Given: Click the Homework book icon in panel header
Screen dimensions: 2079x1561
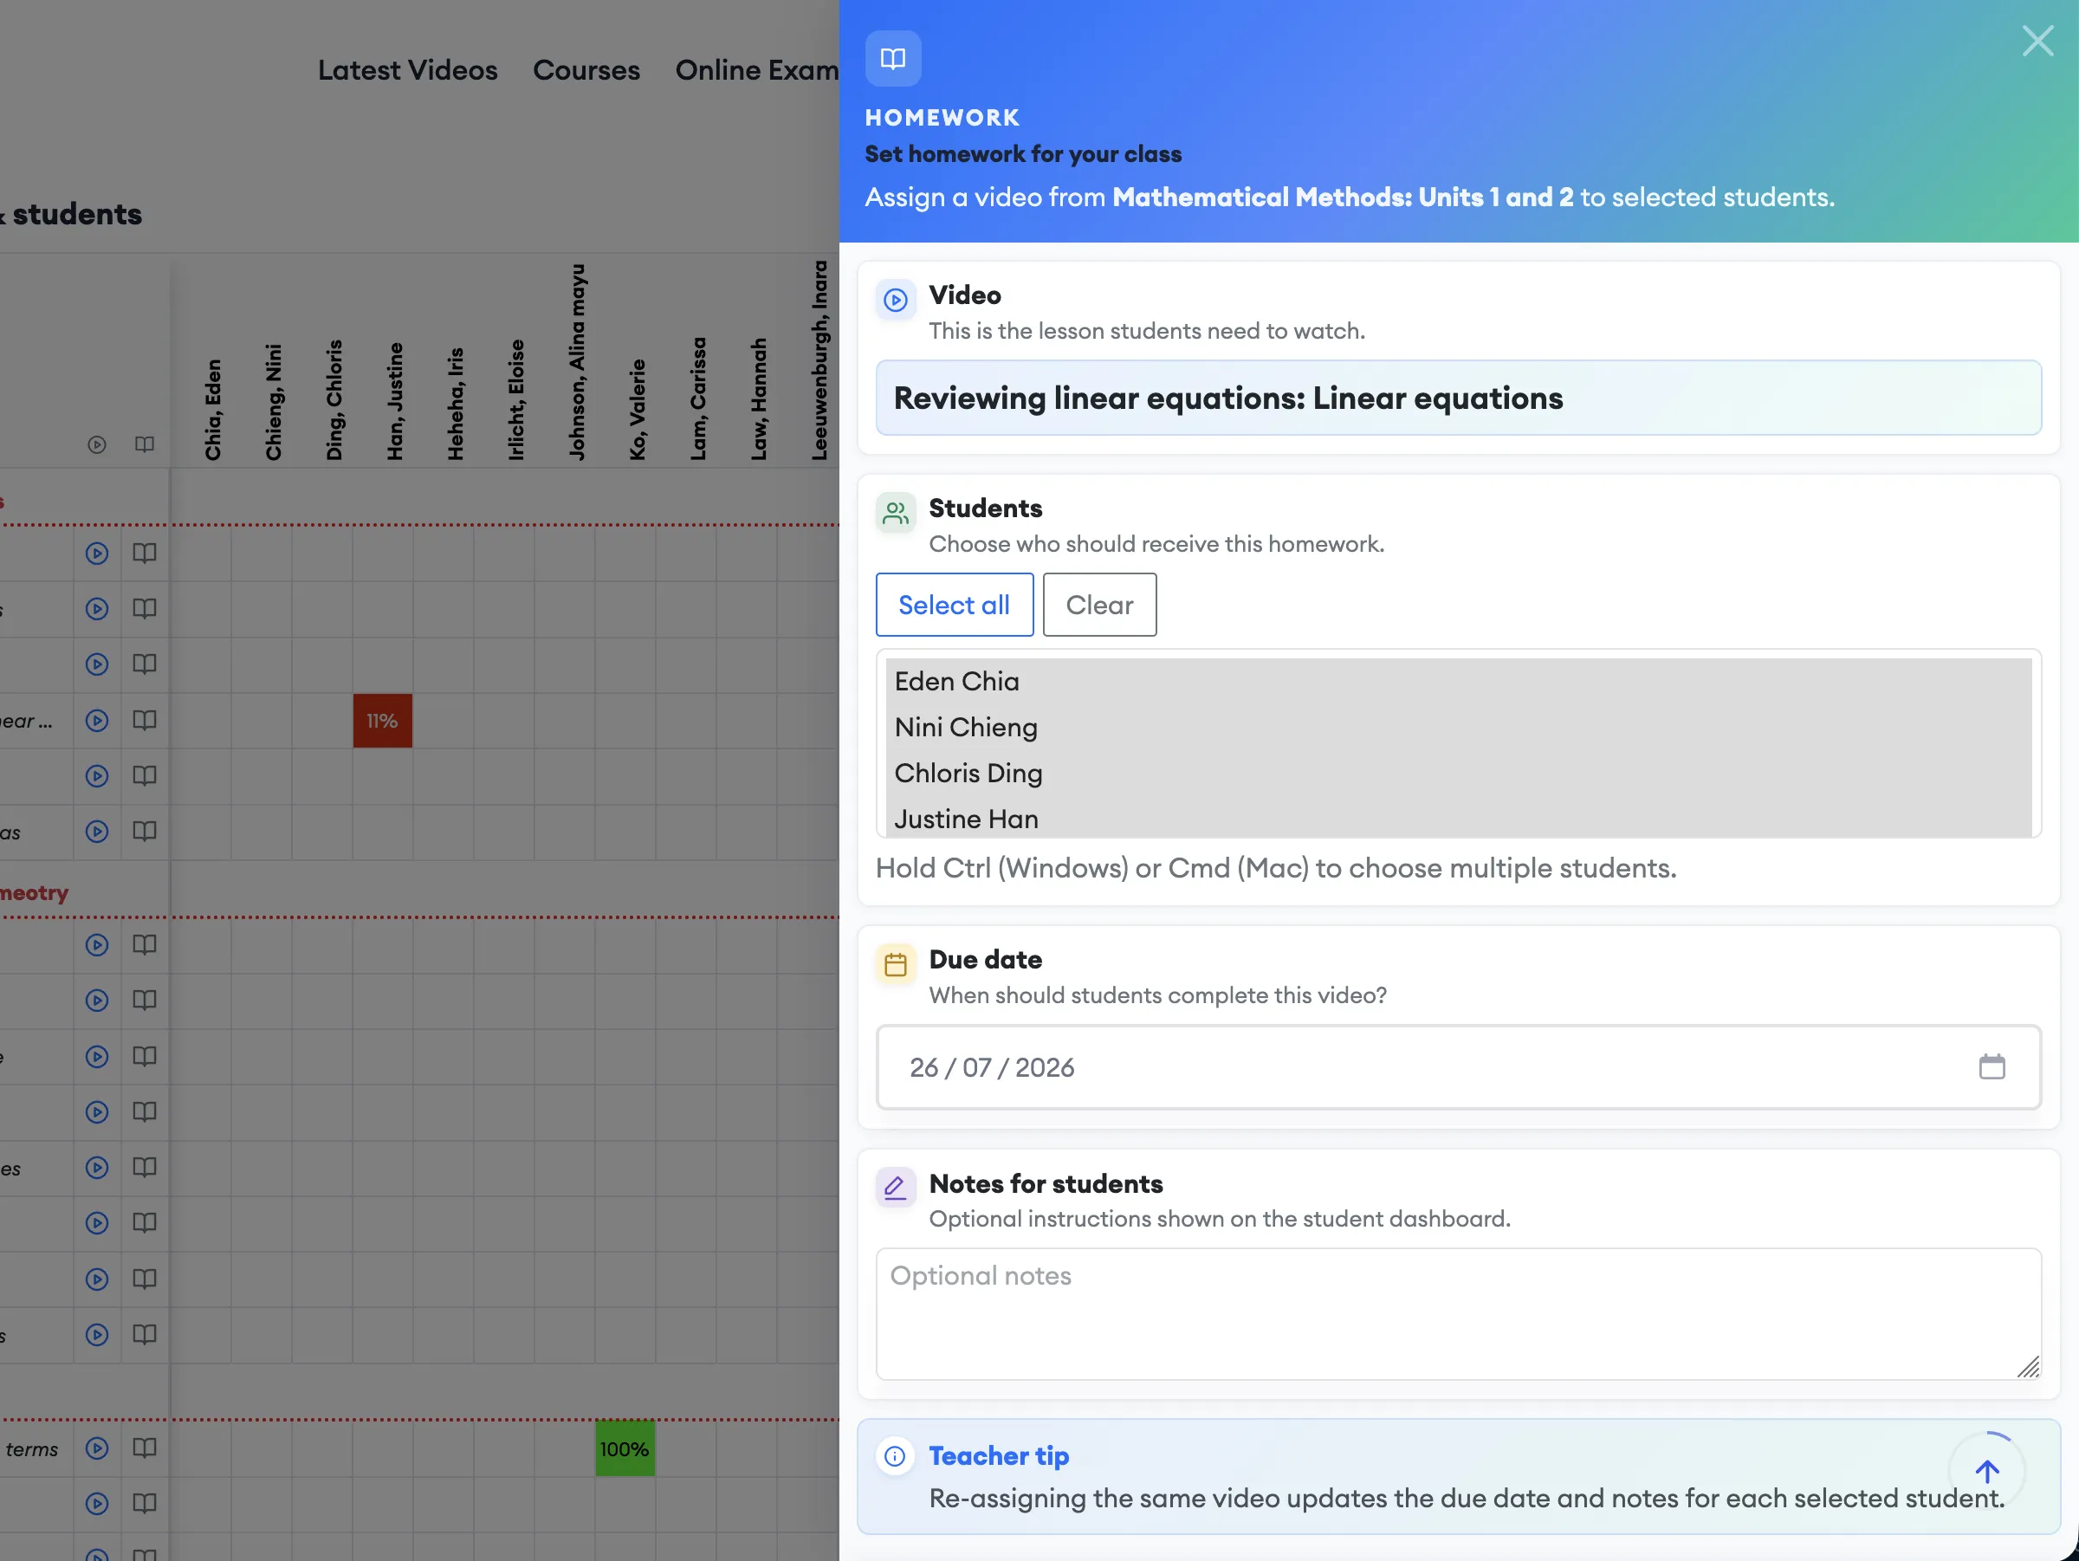Looking at the screenshot, I should click(x=893, y=58).
